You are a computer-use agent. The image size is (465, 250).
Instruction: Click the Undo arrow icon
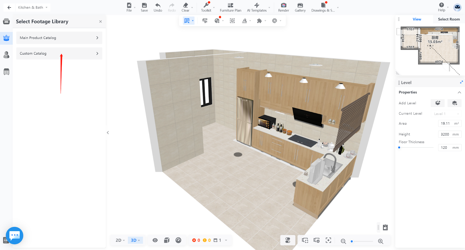158,6
